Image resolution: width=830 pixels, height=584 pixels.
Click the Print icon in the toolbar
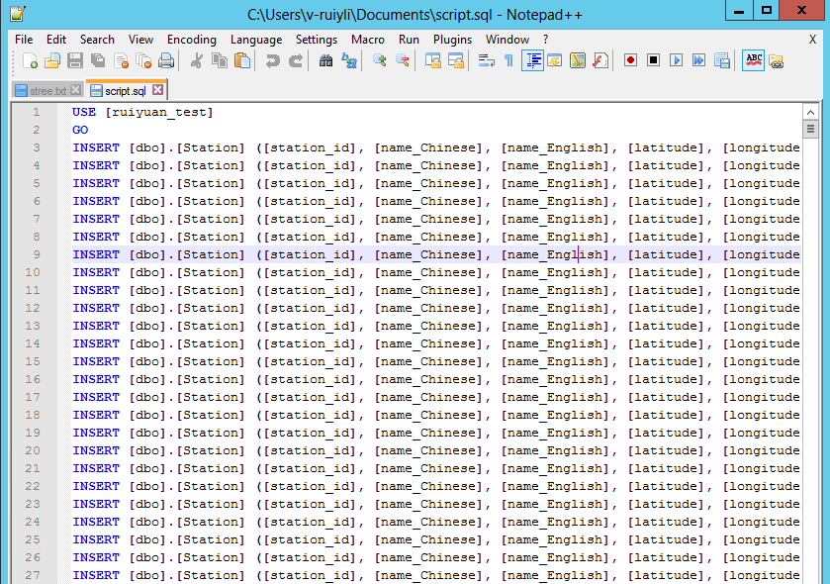click(166, 61)
